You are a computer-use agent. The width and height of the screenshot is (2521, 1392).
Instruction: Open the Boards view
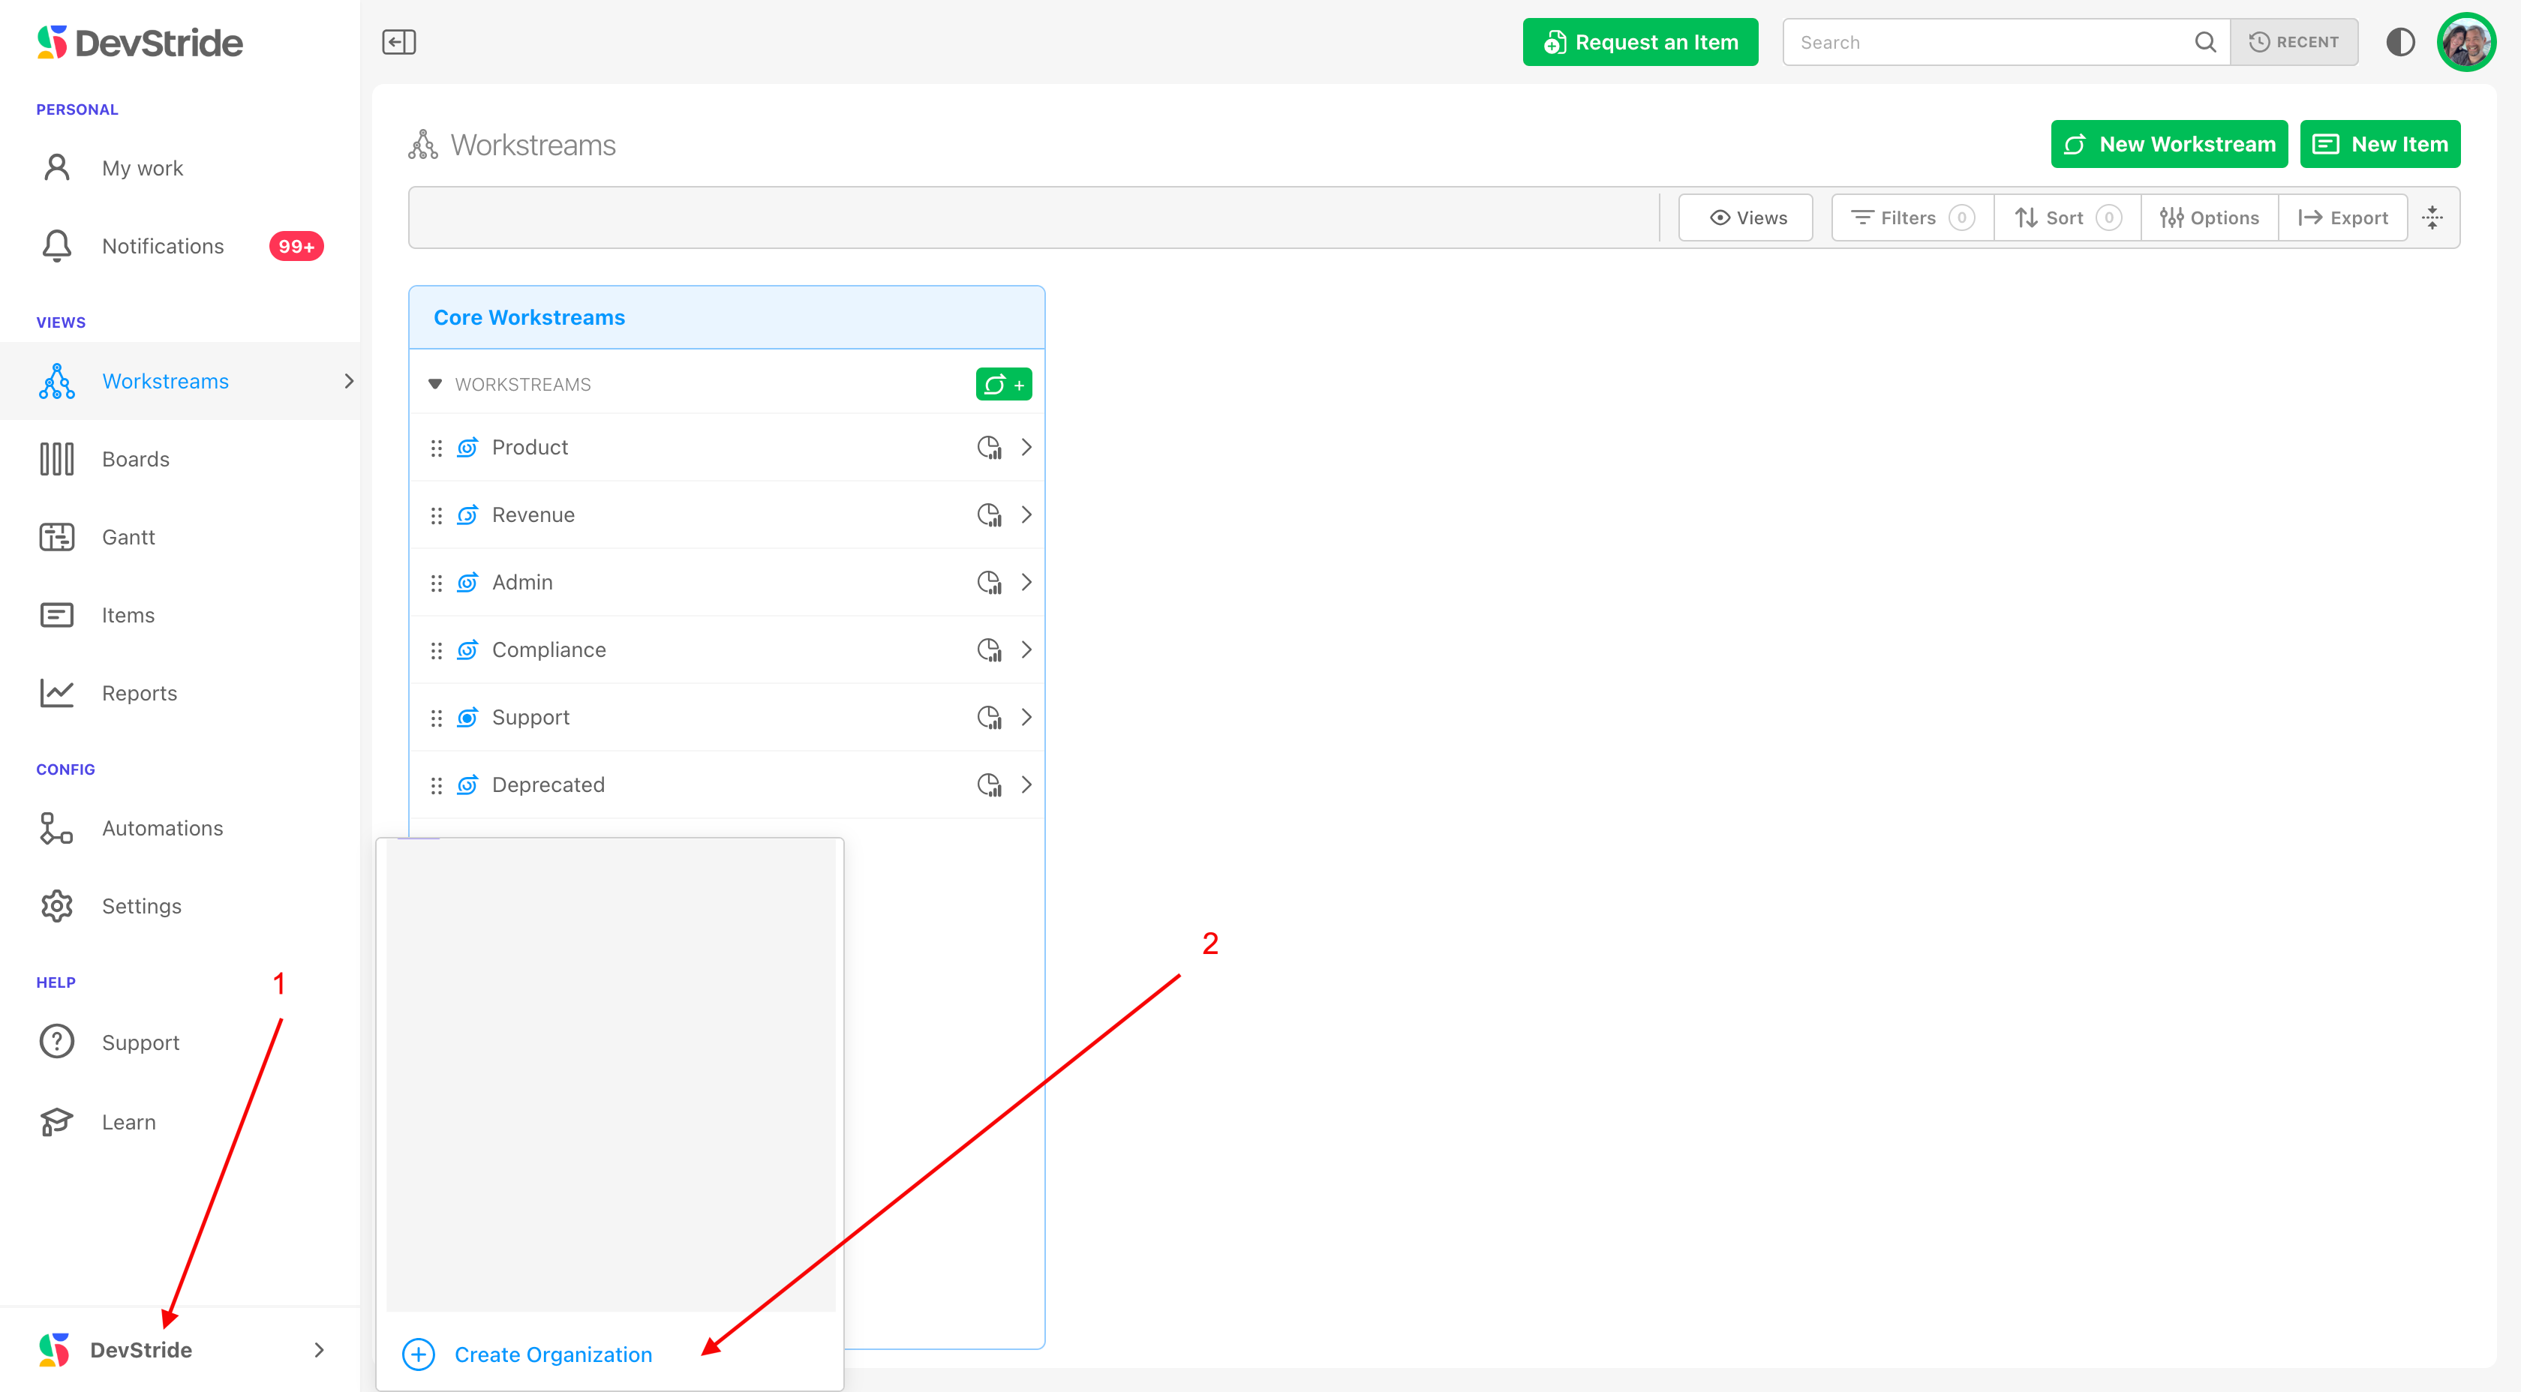(135, 459)
